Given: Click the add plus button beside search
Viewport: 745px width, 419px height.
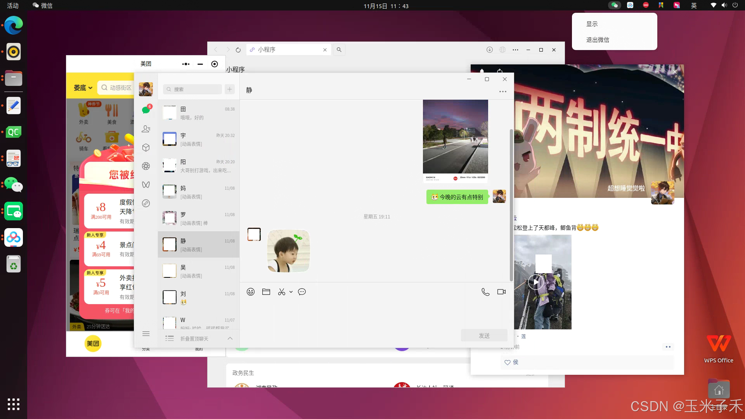Looking at the screenshot, I should click(x=230, y=89).
